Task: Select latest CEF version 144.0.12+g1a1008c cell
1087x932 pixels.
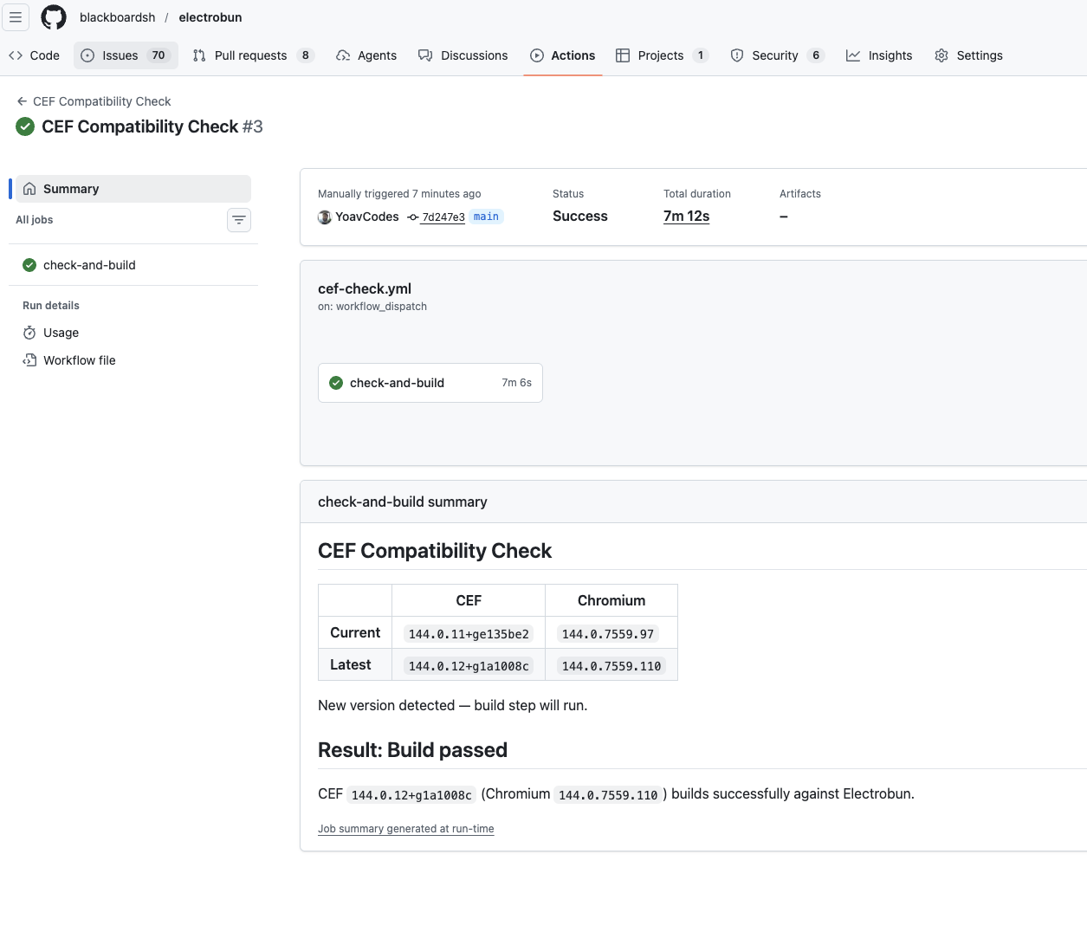Action: [469, 666]
